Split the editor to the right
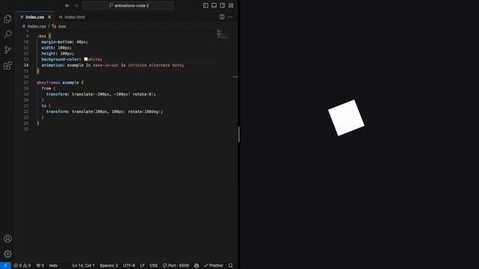Viewport: 479px width, 269px height. pyautogui.click(x=222, y=17)
